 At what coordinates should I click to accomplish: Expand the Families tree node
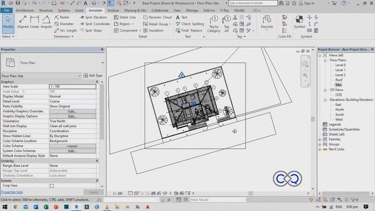320,139
